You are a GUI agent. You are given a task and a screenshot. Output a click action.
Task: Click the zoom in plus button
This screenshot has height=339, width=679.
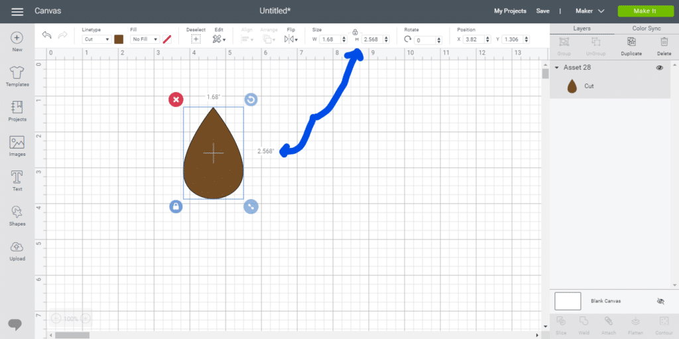[x=86, y=318]
